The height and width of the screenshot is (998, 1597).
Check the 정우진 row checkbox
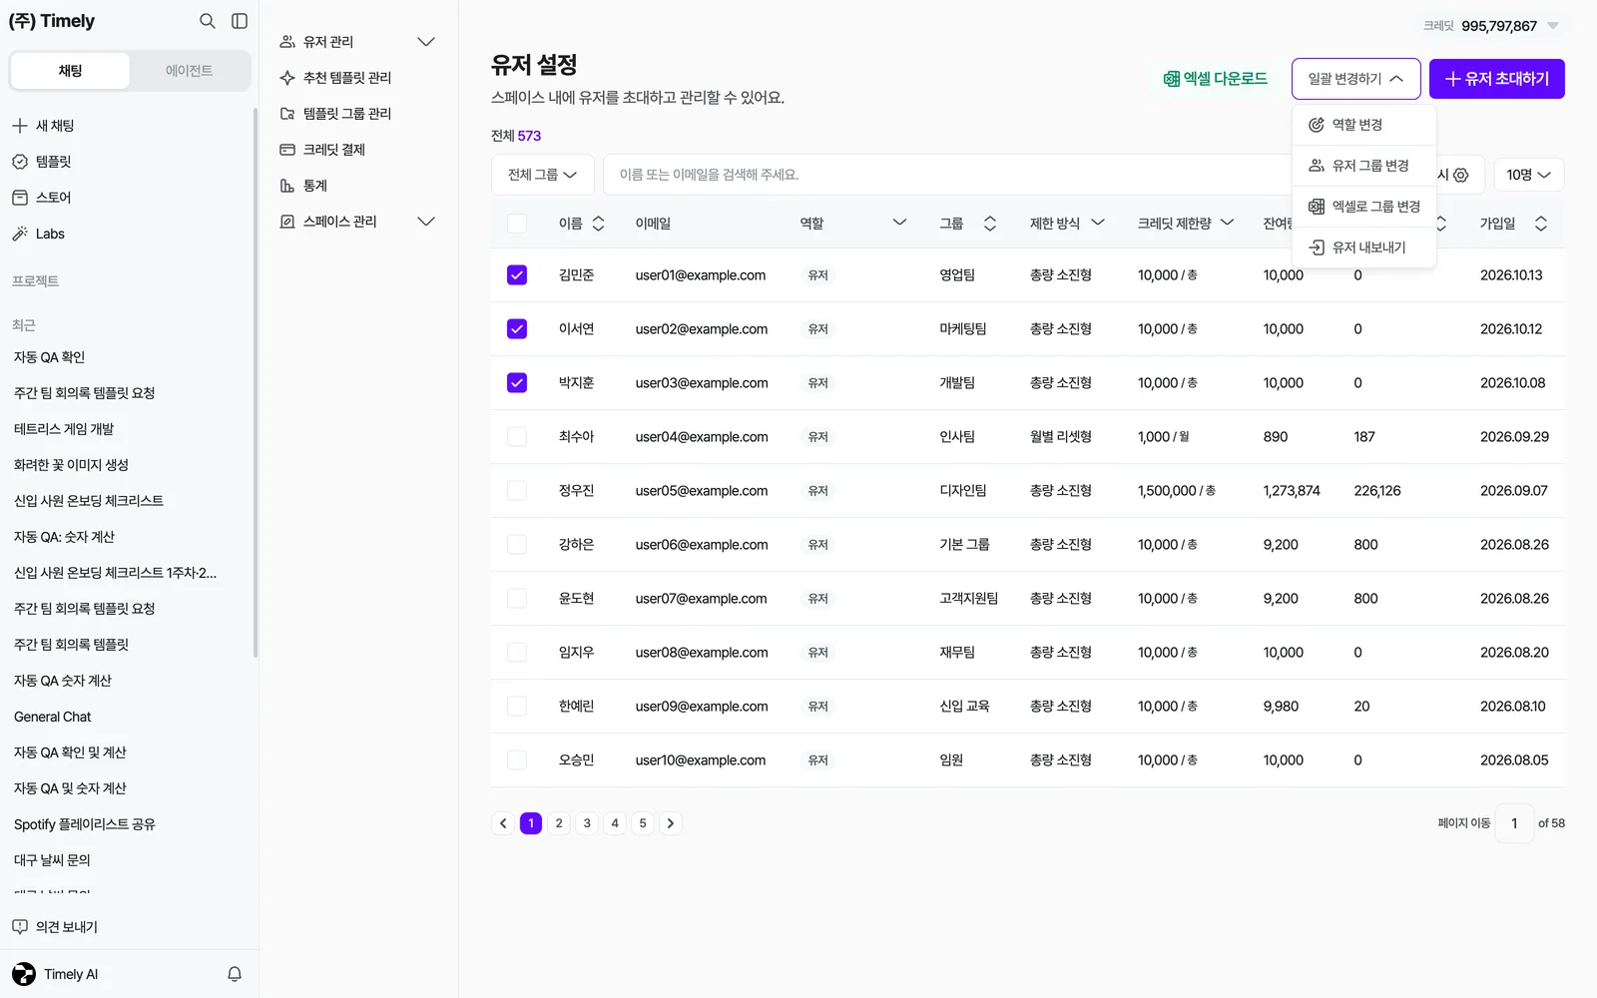tap(517, 491)
